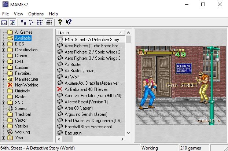The height and width of the screenshot is (151, 228).
Task: Click the chip icon beside Batsugun
Action: [x=60, y=133]
